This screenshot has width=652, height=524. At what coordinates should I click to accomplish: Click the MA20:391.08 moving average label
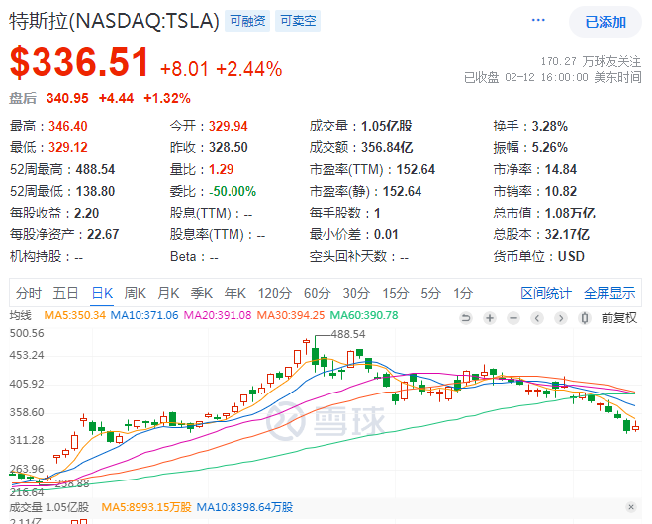[218, 315]
